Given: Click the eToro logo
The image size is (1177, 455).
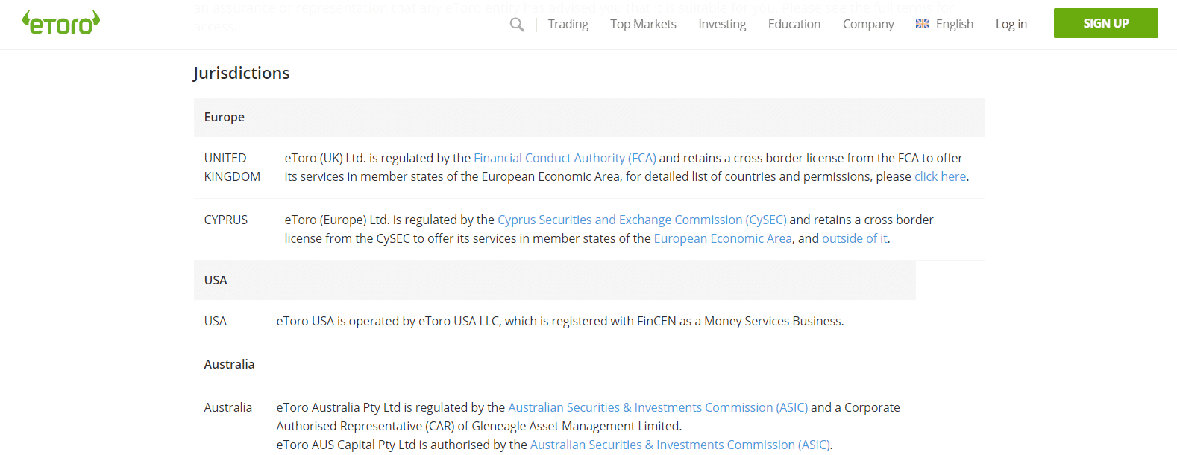Looking at the screenshot, I should tap(61, 23).
